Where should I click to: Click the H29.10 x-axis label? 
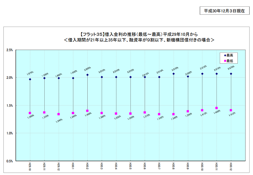30,167
